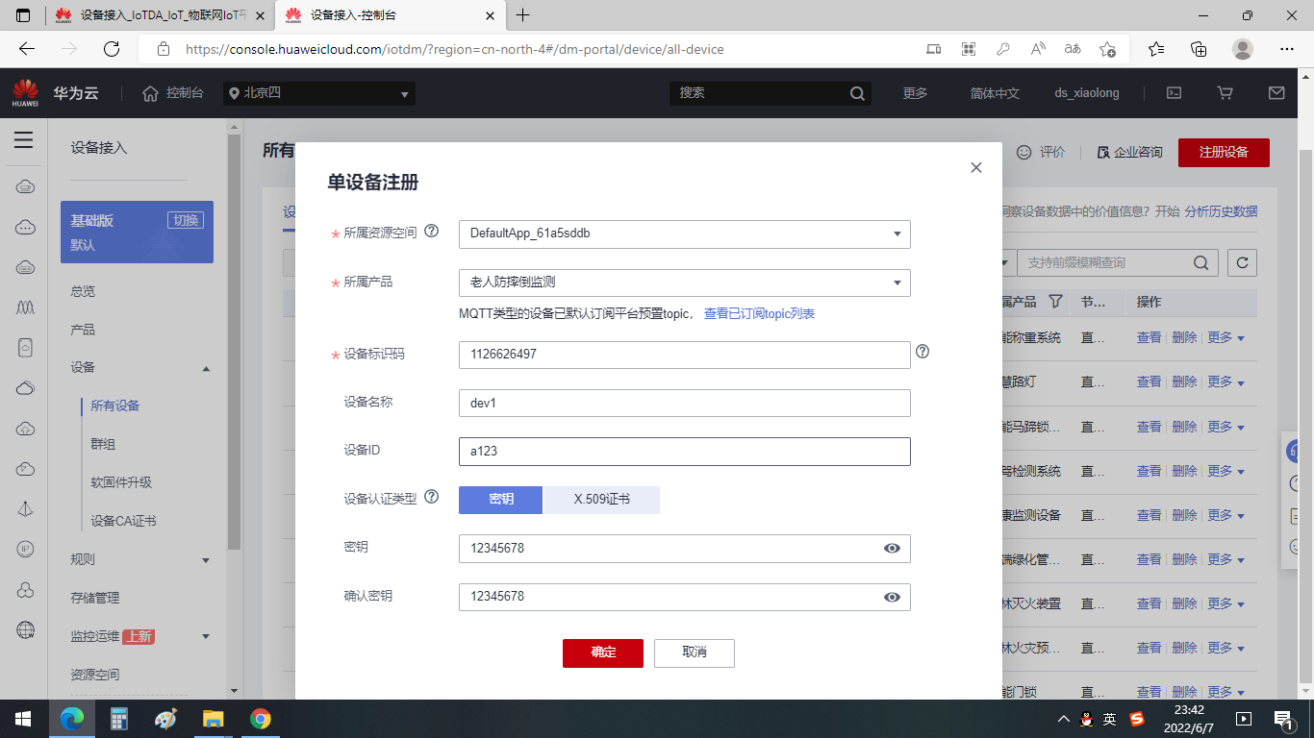Select X.509证书 authentication type

[602, 500]
